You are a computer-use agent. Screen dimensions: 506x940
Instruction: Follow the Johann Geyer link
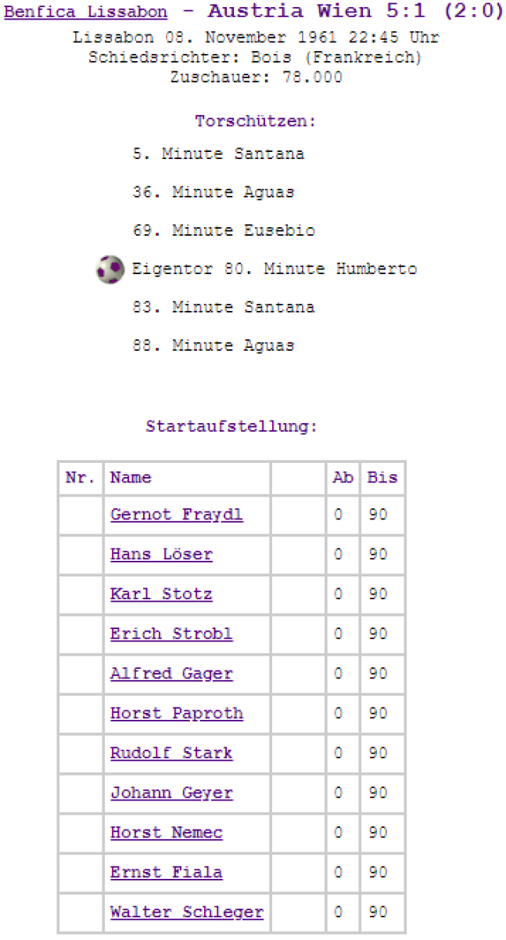click(x=171, y=793)
